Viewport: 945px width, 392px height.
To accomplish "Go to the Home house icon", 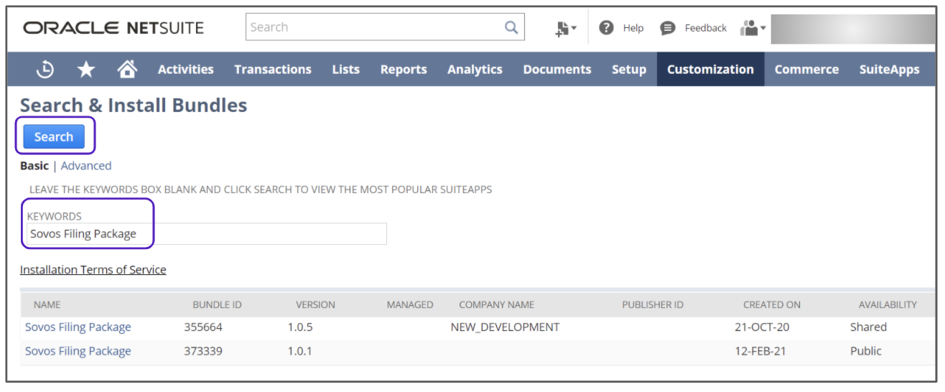I will tap(127, 69).
